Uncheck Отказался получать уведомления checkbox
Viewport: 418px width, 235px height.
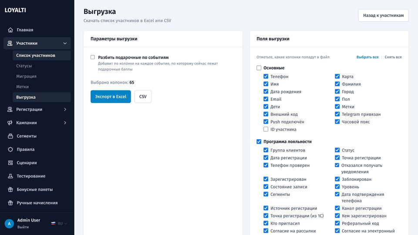point(337,165)
